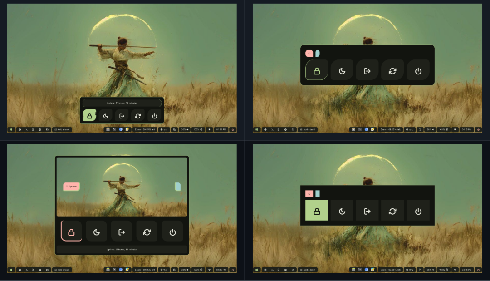490x281 pixels.
Task: Click the rounded pink power chip above the outlined lock button
Action: pyautogui.click(x=309, y=54)
